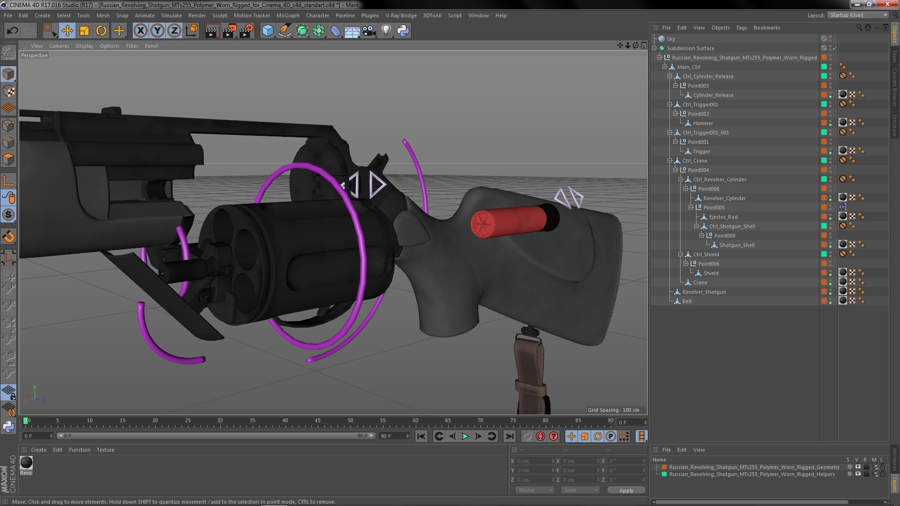Collapse Ctrl_Cylinder_Release node

(670, 76)
